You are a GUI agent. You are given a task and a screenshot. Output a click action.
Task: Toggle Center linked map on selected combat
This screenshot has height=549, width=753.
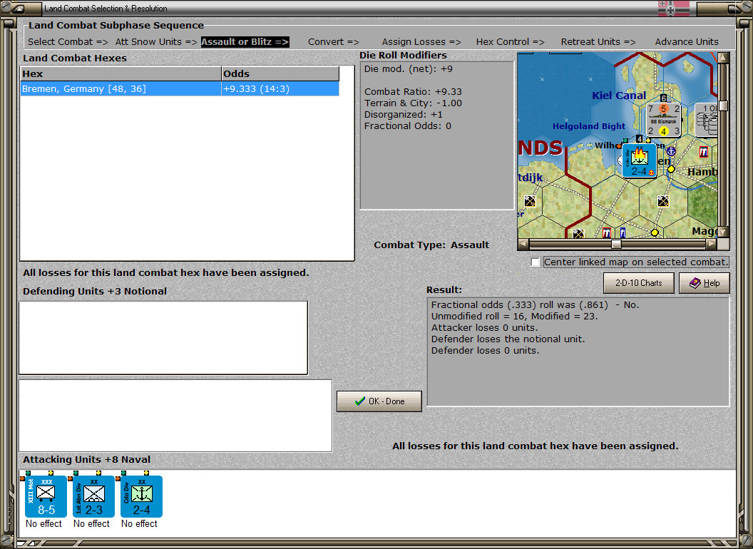point(536,262)
